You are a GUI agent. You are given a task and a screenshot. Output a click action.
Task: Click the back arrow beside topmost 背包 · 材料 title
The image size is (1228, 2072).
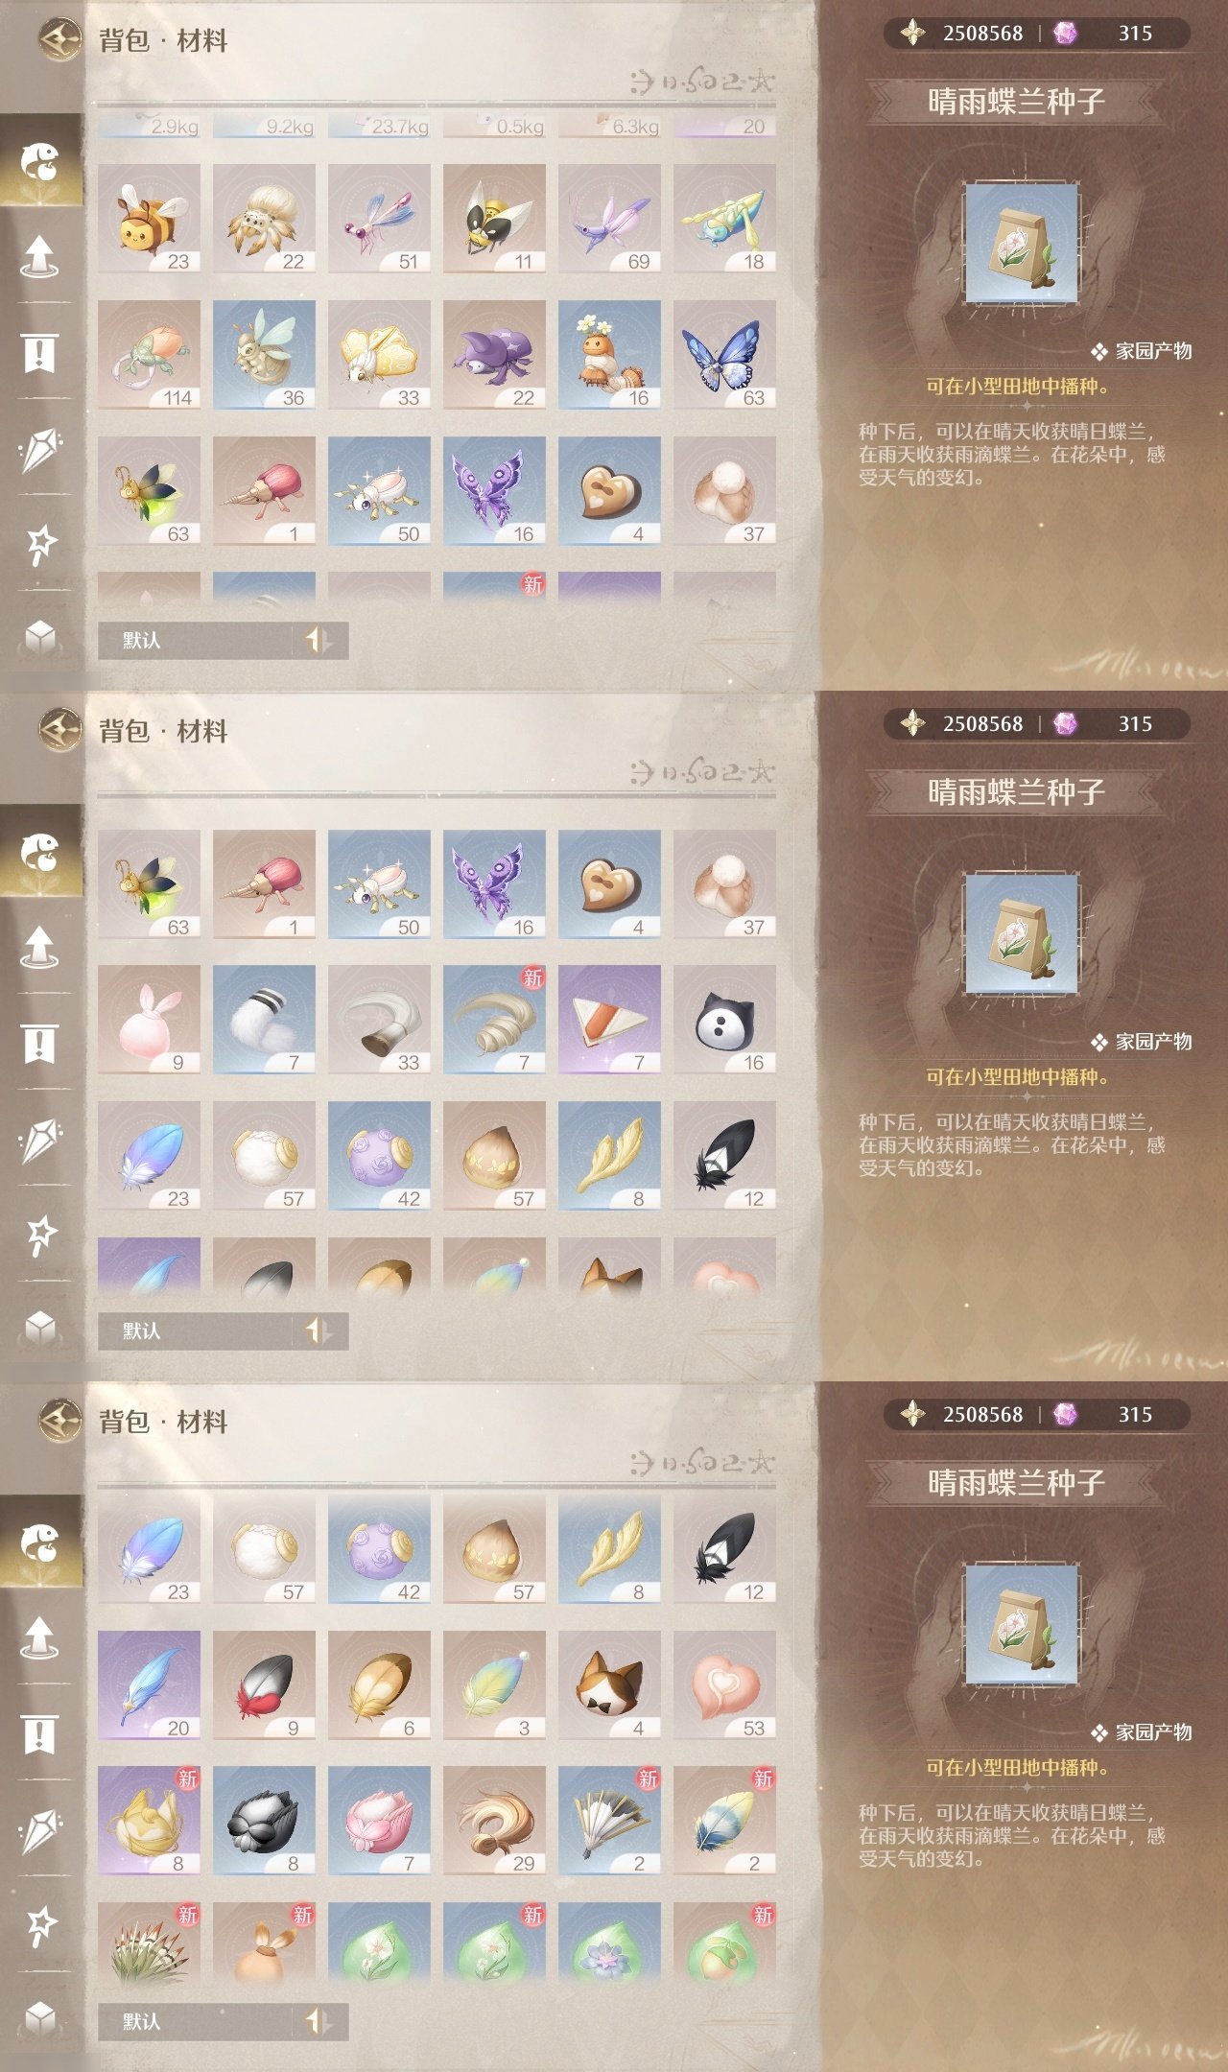[x=60, y=40]
